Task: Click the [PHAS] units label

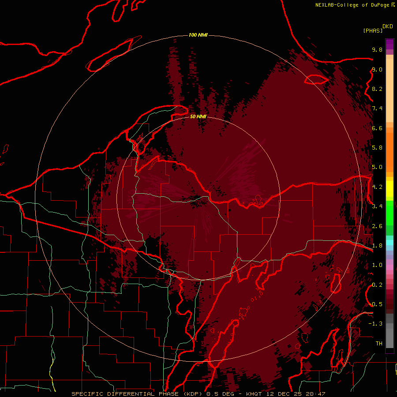Action: click(x=373, y=31)
